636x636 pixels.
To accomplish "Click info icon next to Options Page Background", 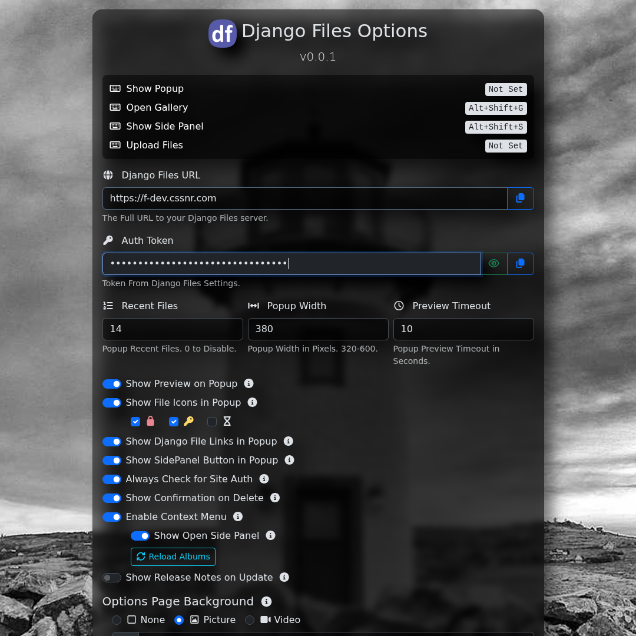I will [267, 601].
